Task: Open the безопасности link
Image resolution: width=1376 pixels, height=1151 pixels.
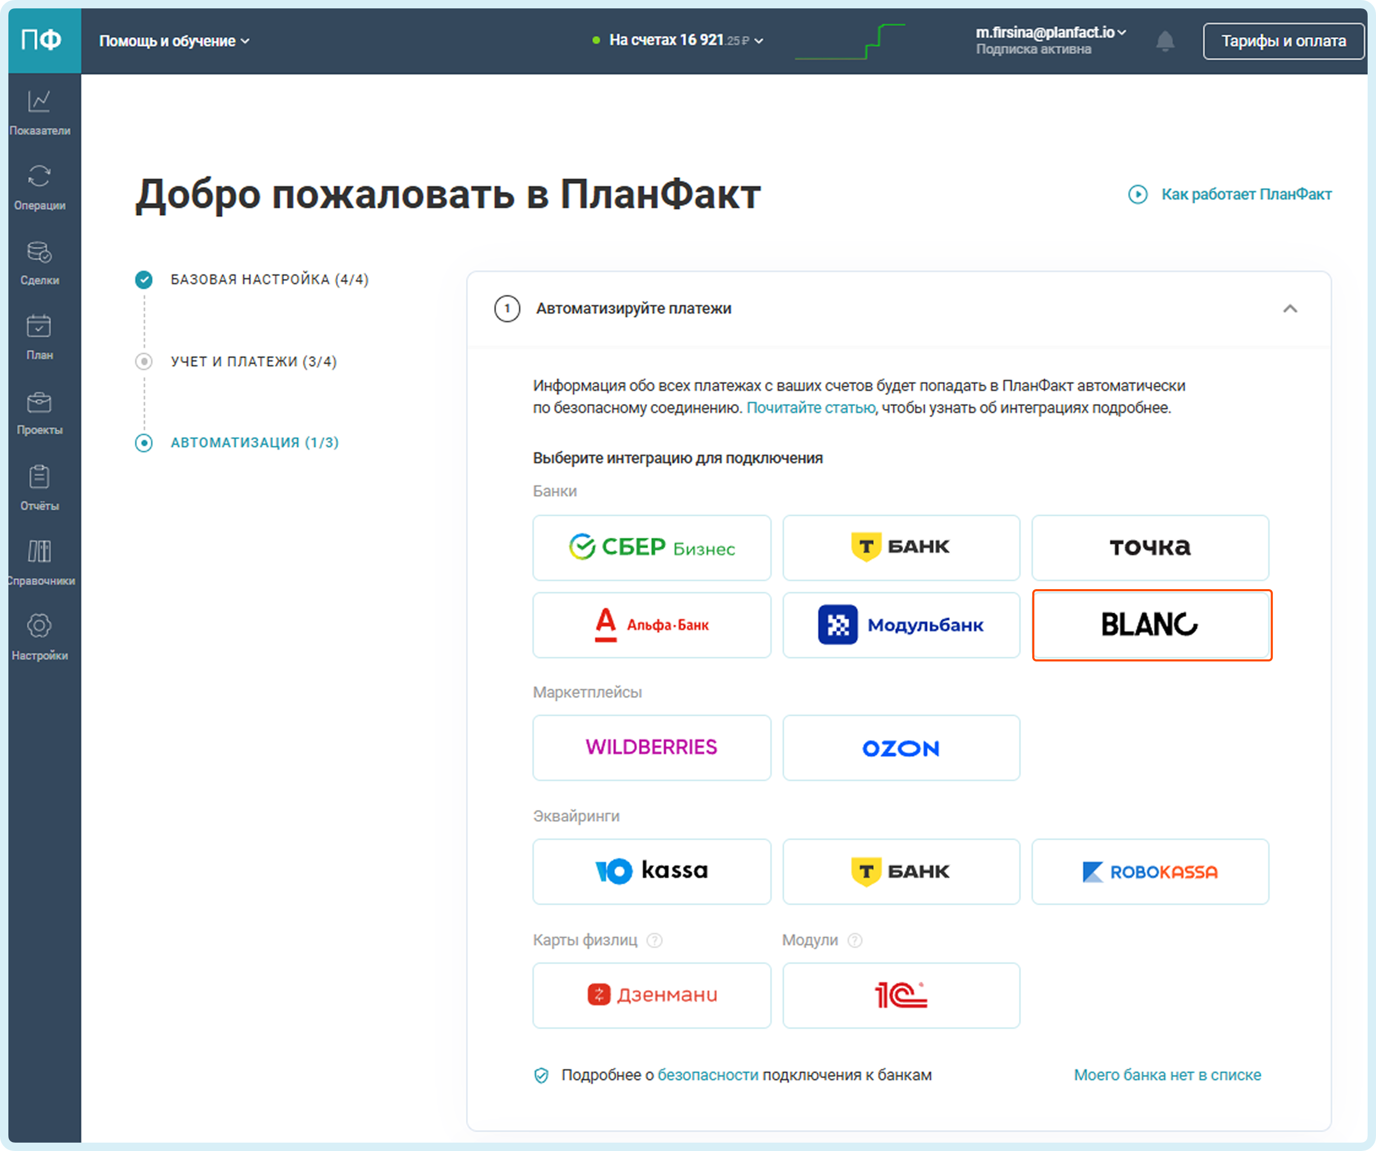Action: pos(708,1075)
